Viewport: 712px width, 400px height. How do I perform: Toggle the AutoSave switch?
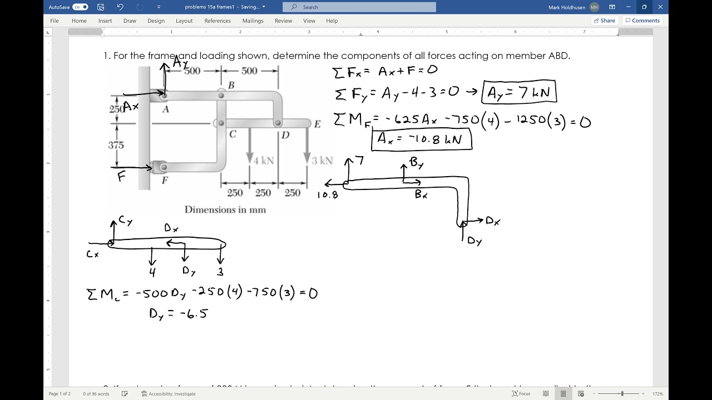tap(81, 7)
